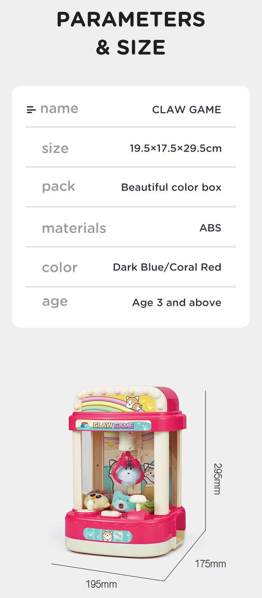Click the 175mm depth dimension label
262x598 pixels.
210,564
